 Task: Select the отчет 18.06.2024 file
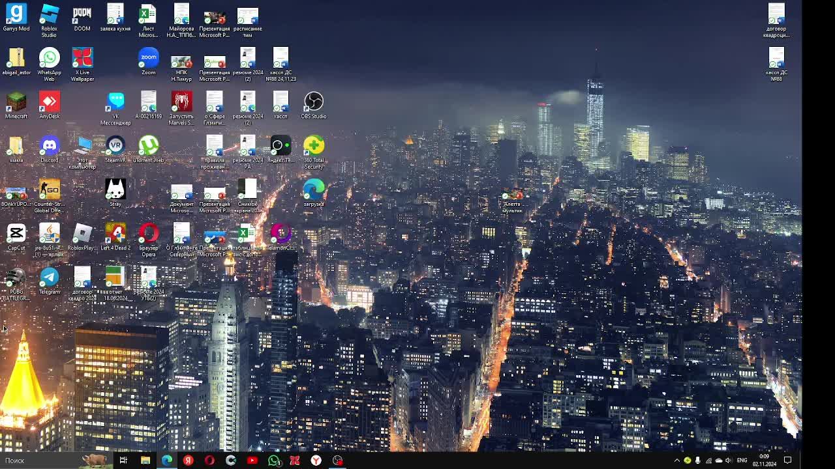tap(115, 284)
